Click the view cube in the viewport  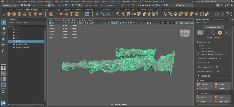[185, 33]
